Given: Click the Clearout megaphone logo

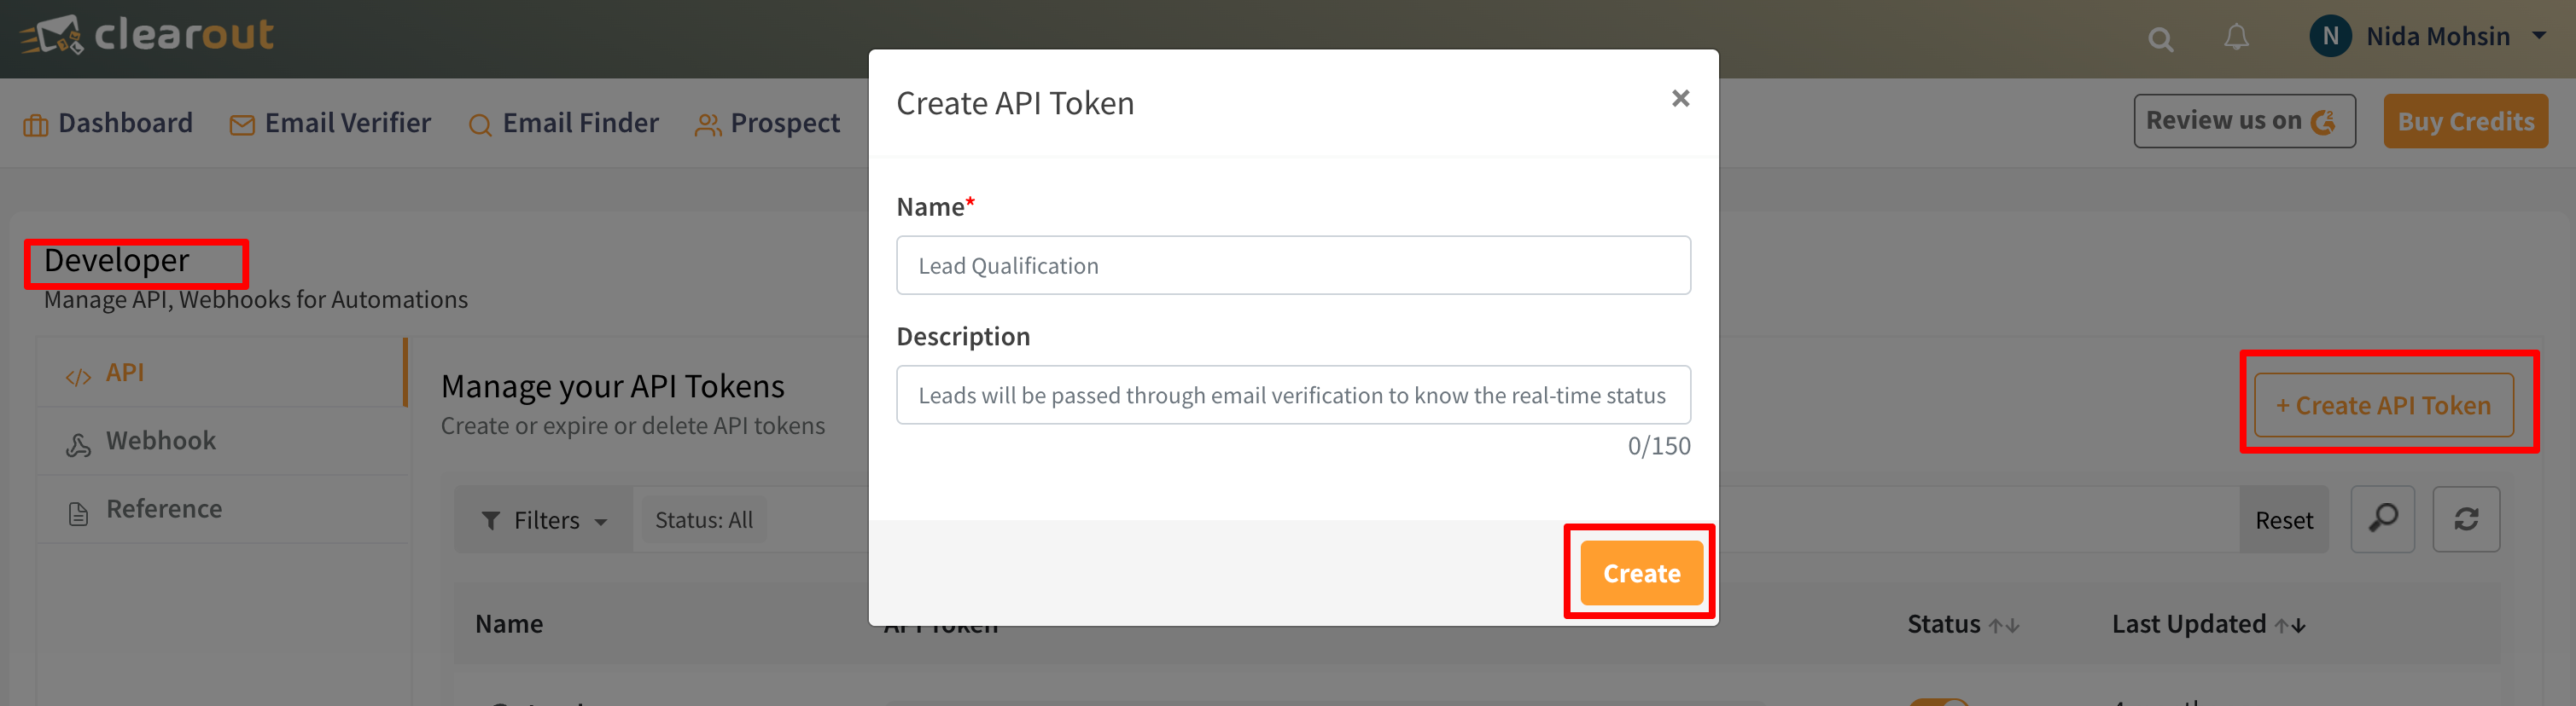Looking at the screenshot, I should coord(55,36).
